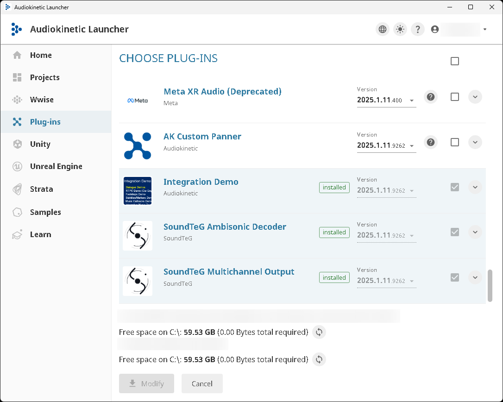Image resolution: width=503 pixels, height=402 pixels.
Task: Click the Unity cube icon in sidebar
Action: 17,144
